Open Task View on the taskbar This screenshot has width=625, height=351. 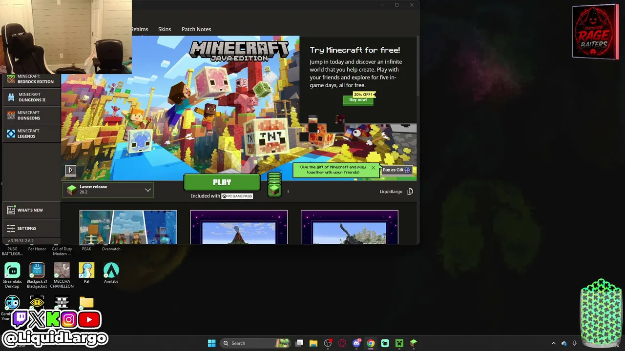click(299, 343)
